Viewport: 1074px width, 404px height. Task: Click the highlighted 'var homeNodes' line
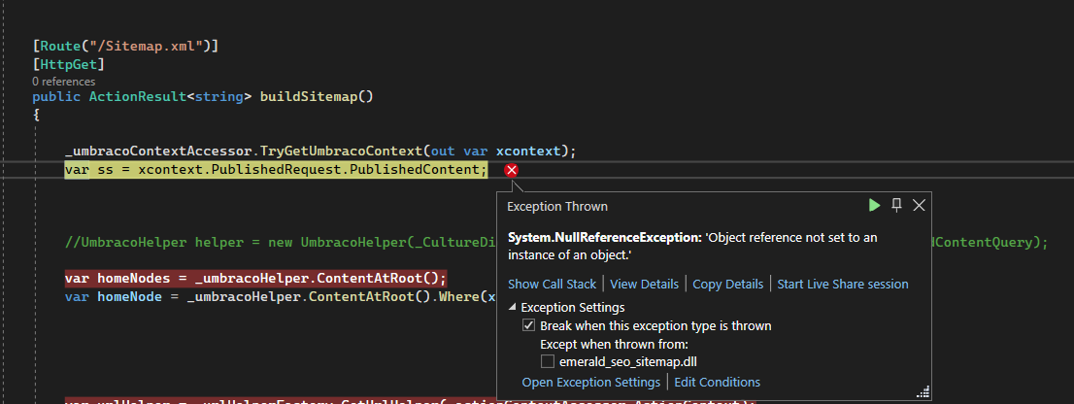pyautogui.click(x=255, y=278)
